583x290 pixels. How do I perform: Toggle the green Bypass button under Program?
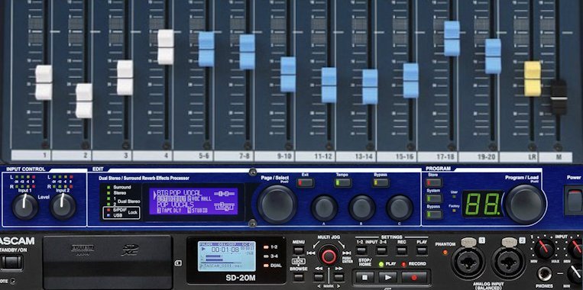434,214
